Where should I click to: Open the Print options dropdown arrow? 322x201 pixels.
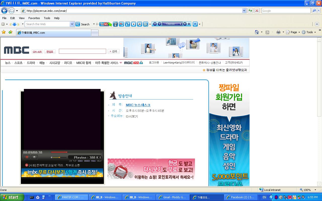[283, 32]
